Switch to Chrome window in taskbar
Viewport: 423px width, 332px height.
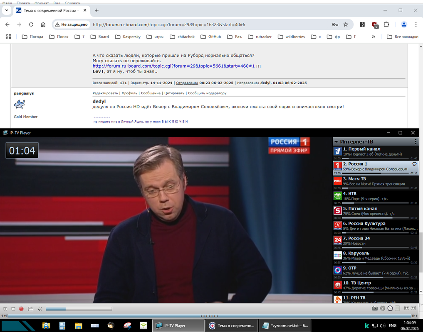coord(231,325)
